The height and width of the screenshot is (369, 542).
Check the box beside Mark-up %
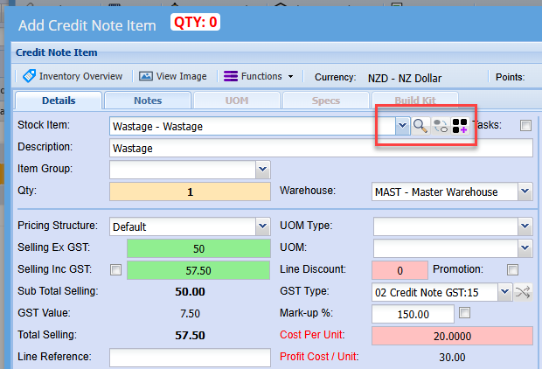click(465, 312)
